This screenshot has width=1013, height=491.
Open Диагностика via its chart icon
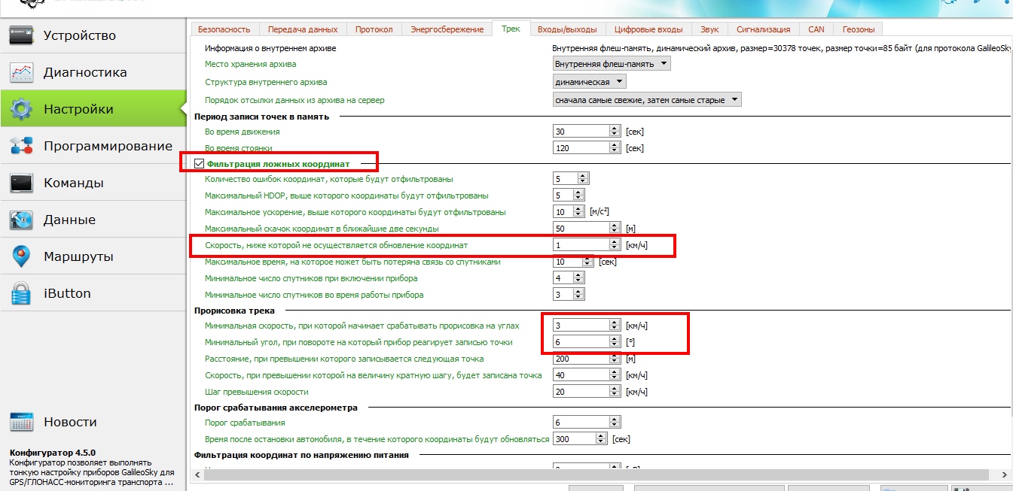(x=21, y=72)
